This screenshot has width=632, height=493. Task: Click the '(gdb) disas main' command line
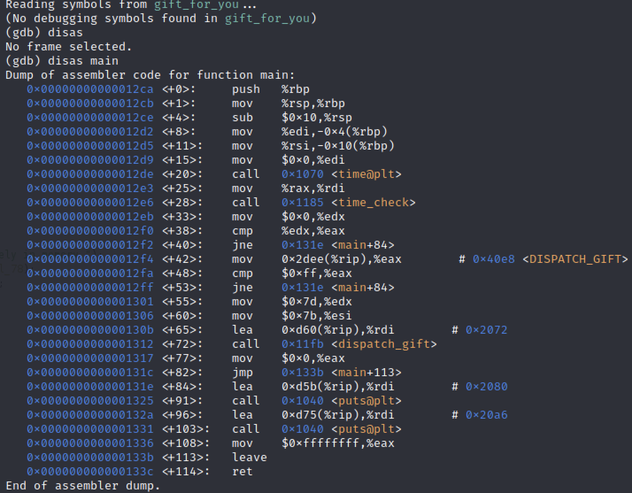pos(62,61)
